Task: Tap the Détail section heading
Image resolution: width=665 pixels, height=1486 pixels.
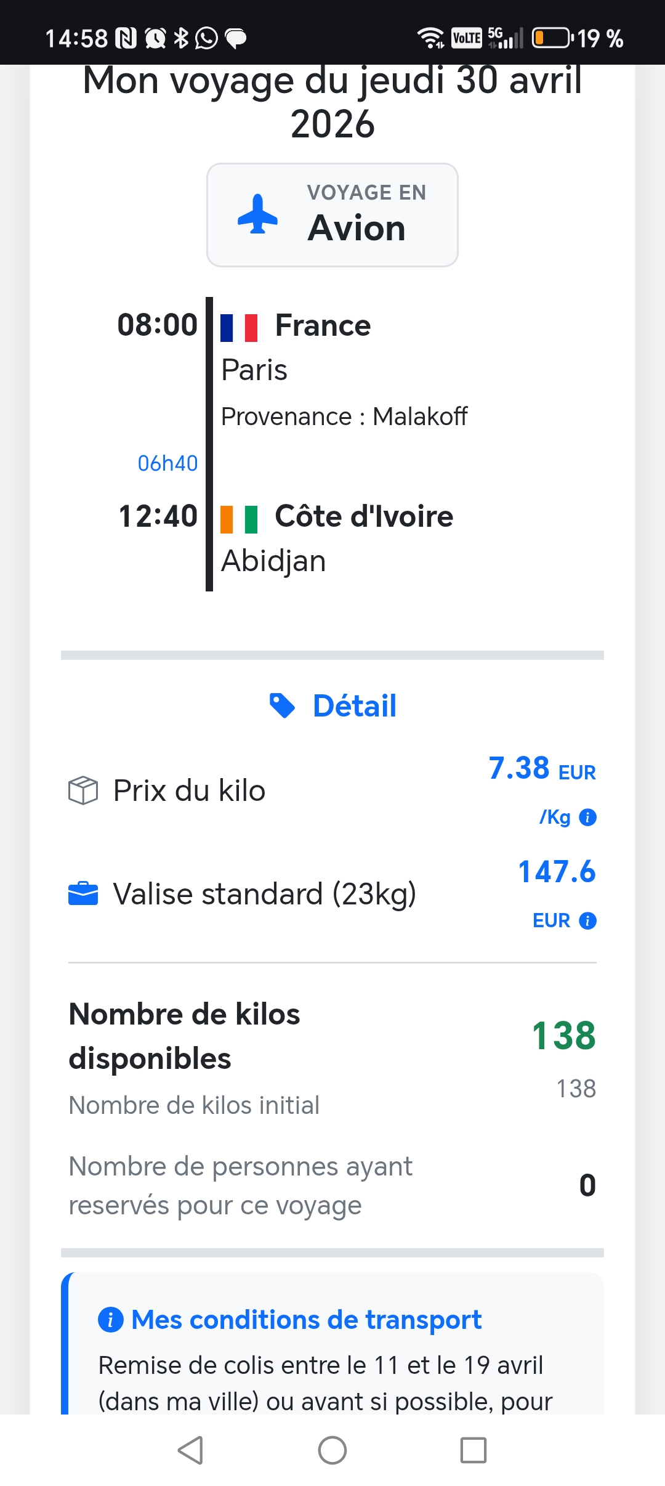Action: coord(355,706)
